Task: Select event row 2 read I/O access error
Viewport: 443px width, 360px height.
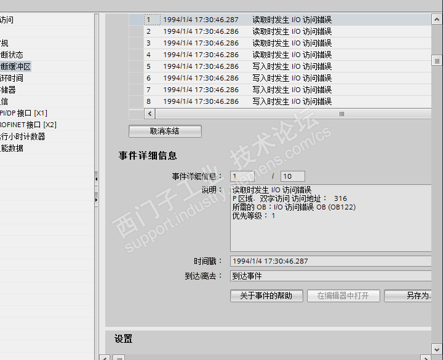Action: pos(281,31)
